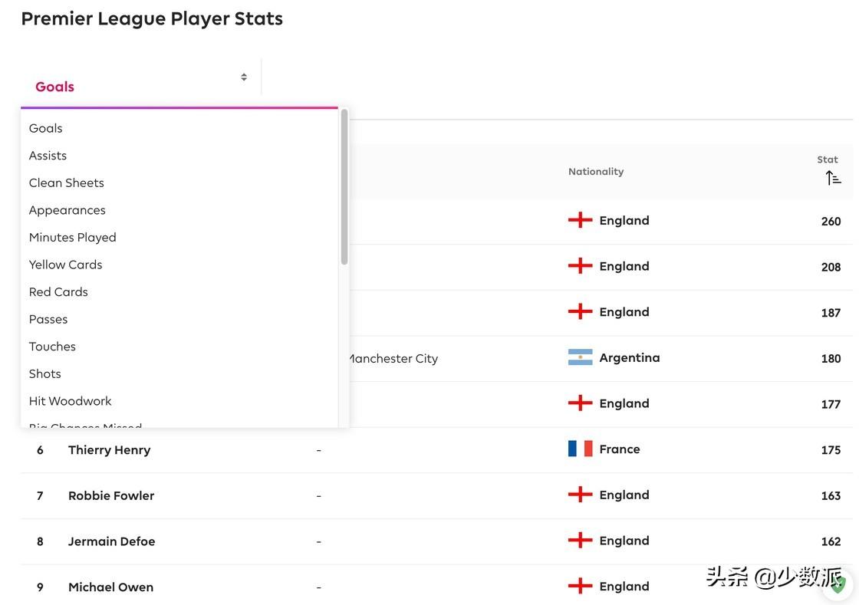Select Clean Sheets option
The width and height of the screenshot is (859, 605).
(66, 182)
